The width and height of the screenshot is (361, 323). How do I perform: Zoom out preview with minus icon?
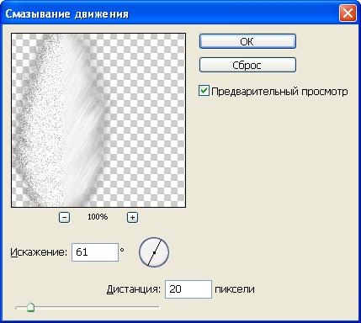(64, 217)
